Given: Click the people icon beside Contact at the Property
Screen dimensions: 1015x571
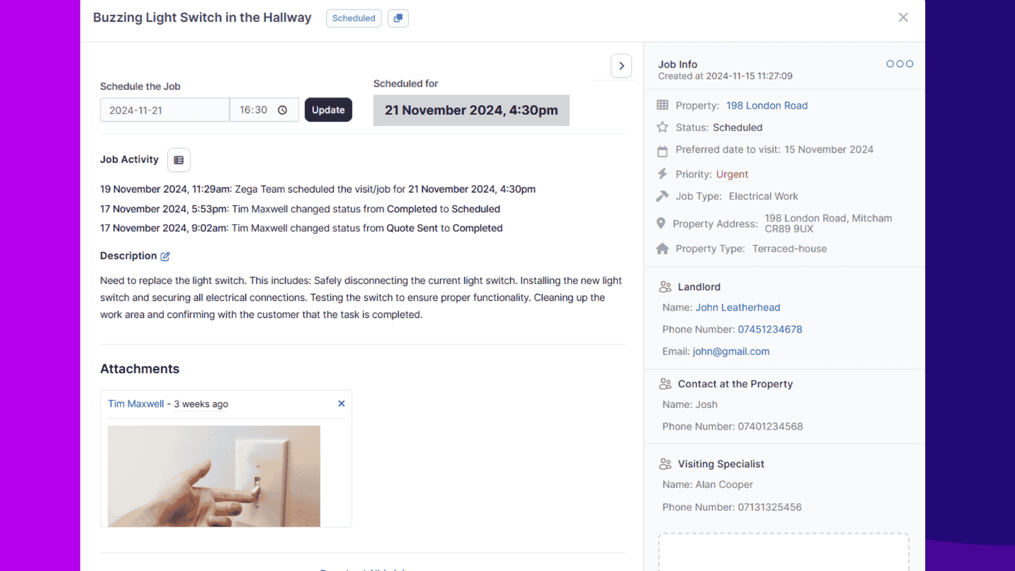Looking at the screenshot, I should (x=665, y=384).
